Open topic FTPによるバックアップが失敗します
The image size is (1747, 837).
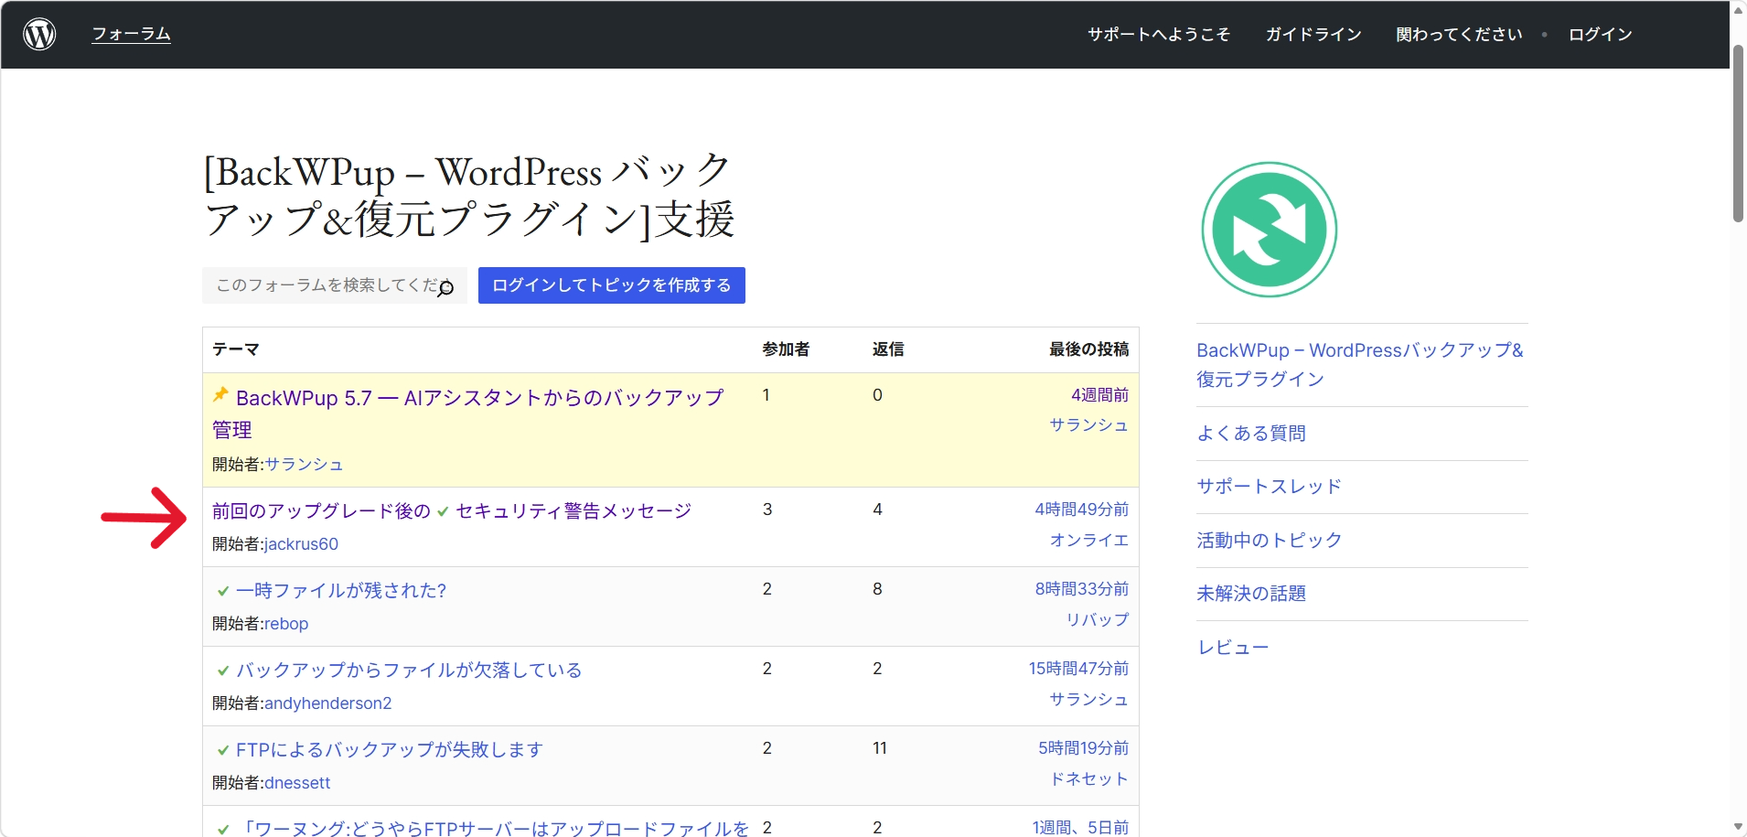pos(390,749)
